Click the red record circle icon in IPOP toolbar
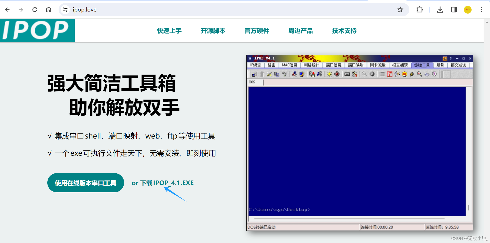This screenshot has height=243, width=490. tap(337, 74)
